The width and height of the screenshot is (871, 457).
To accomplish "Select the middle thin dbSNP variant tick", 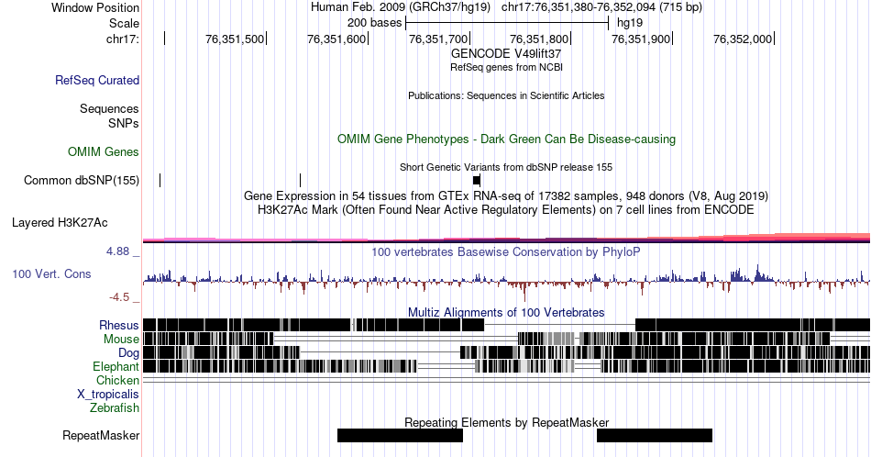I will (300, 180).
